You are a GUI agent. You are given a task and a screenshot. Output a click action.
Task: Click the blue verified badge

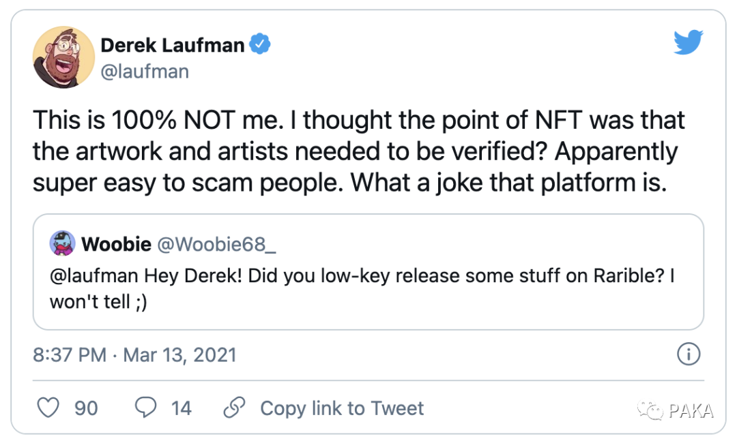coord(261,46)
